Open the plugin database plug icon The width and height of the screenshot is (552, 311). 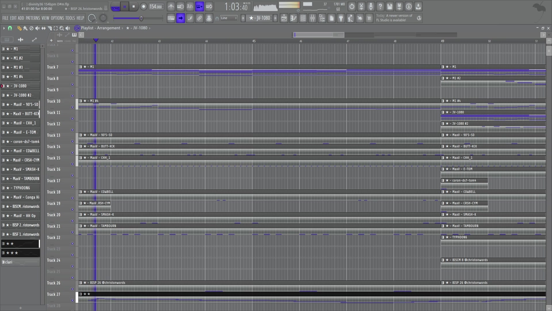341,18
